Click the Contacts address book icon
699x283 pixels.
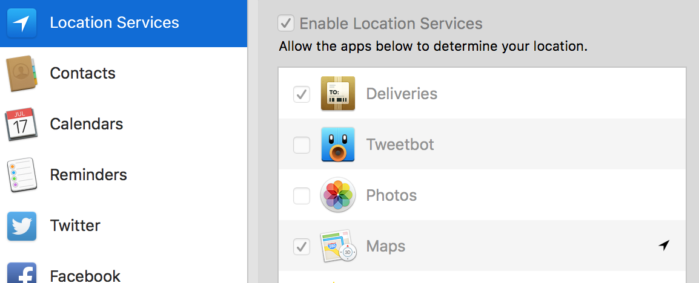coord(21,73)
